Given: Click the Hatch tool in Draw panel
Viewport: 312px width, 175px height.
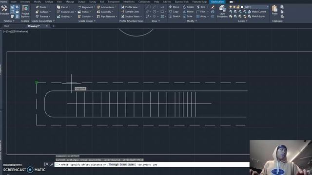Looking at the screenshot, I should 162,17.
